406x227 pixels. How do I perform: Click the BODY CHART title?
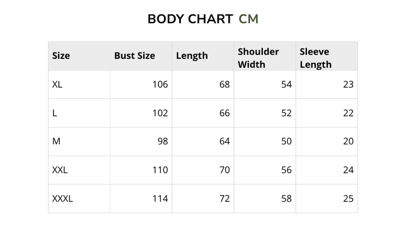[191, 19]
